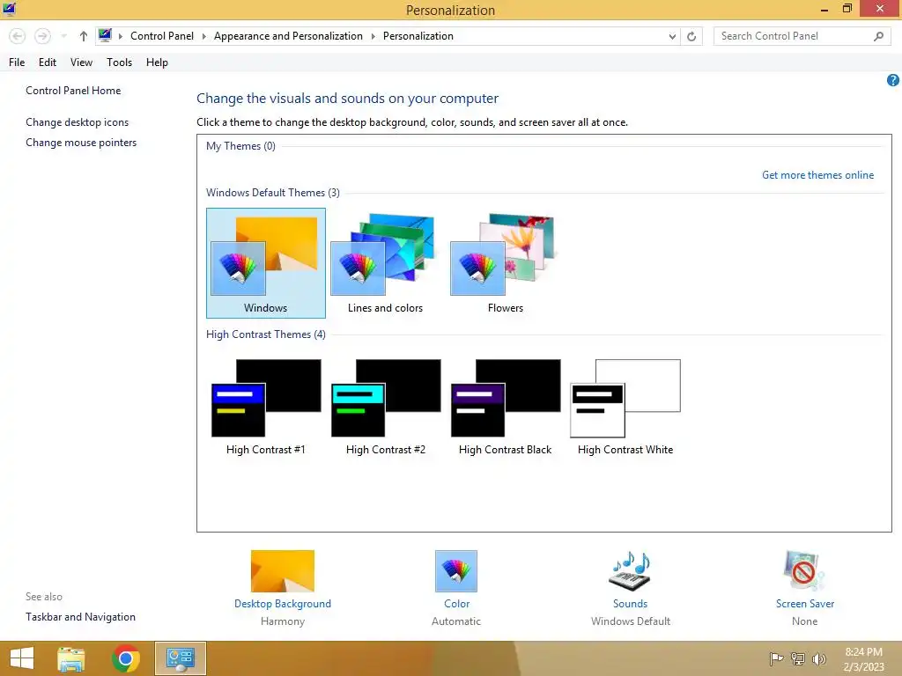
Task: Apply High Contrast #1 theme
Action: (x=266, y=407)
